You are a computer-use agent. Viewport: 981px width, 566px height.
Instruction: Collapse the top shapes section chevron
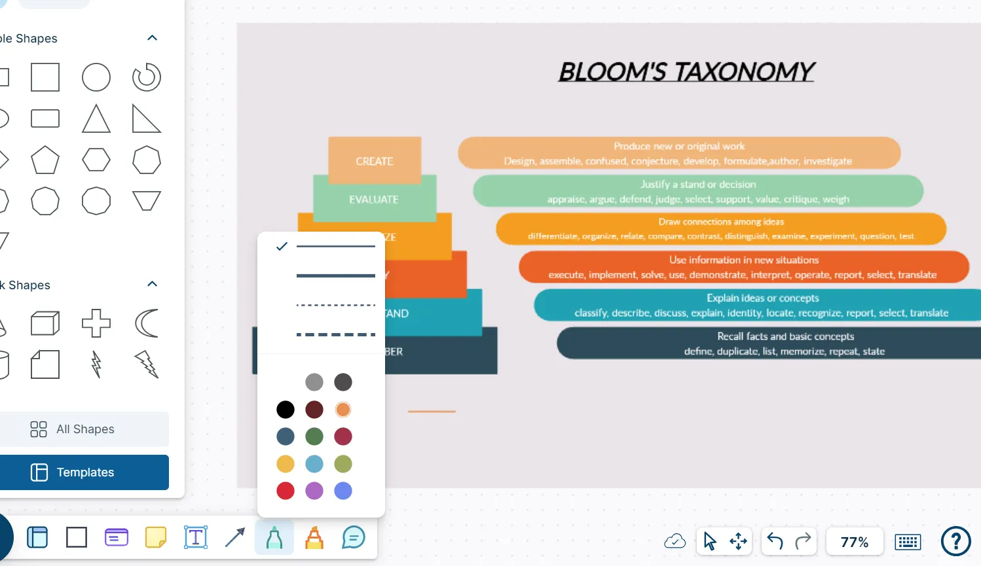pyautogui.click(x=153, y=38)
